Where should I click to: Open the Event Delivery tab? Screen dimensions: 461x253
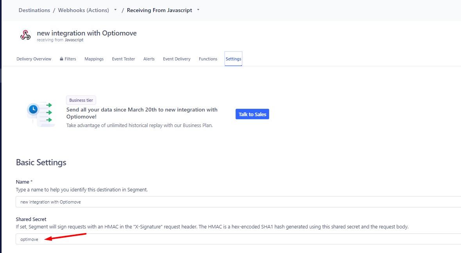[177, 59]
